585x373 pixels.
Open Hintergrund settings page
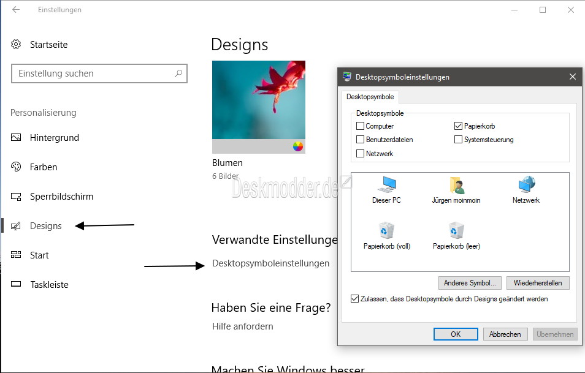[x=54, y=137]
